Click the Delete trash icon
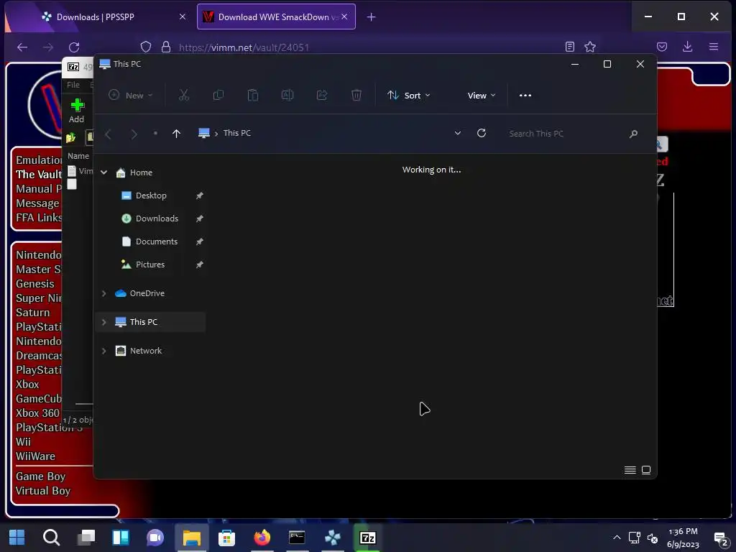 (356, 96)
